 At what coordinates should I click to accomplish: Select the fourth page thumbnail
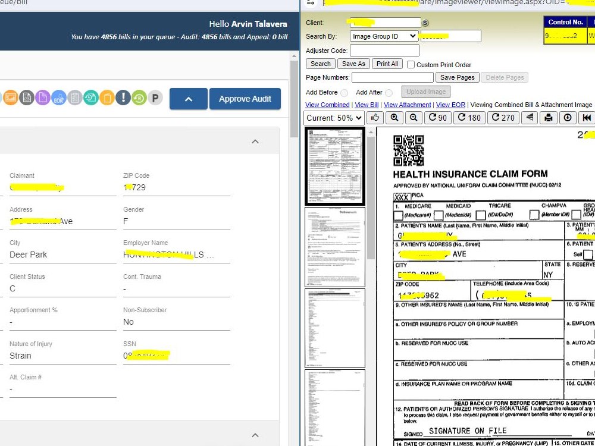(335, 408)
